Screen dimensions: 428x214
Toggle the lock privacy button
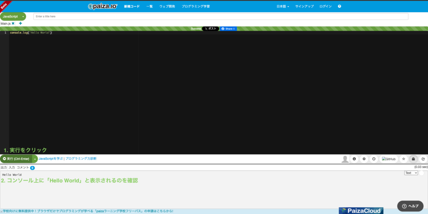(x=413, y=159)
